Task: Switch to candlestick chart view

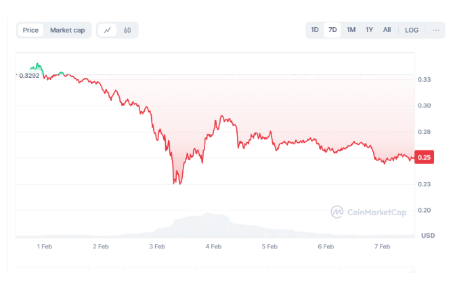Action: [127, 30]
